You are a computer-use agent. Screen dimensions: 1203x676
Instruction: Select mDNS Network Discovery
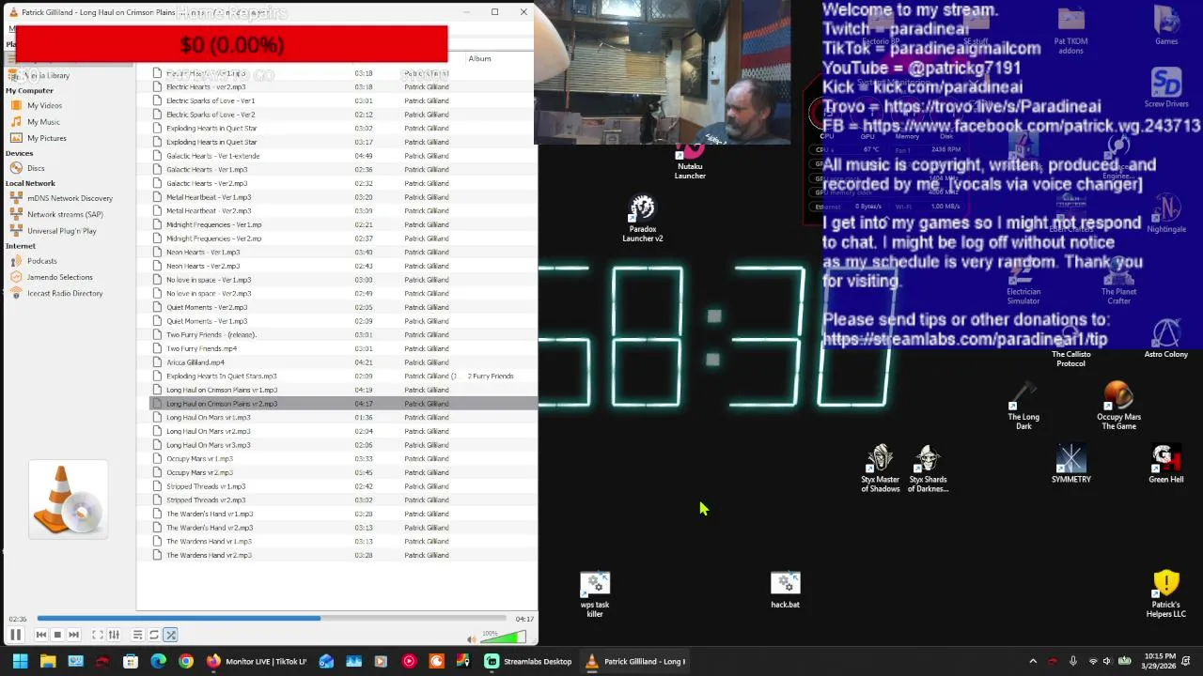click(70, 198)
